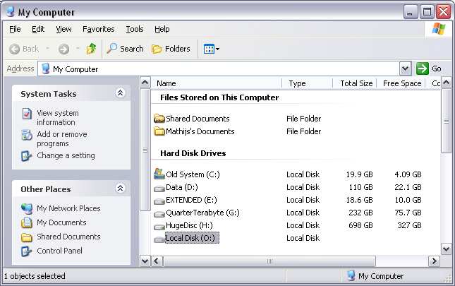Click the Up folder toolbar icon

pyautogui.click(x=91, y=49)
